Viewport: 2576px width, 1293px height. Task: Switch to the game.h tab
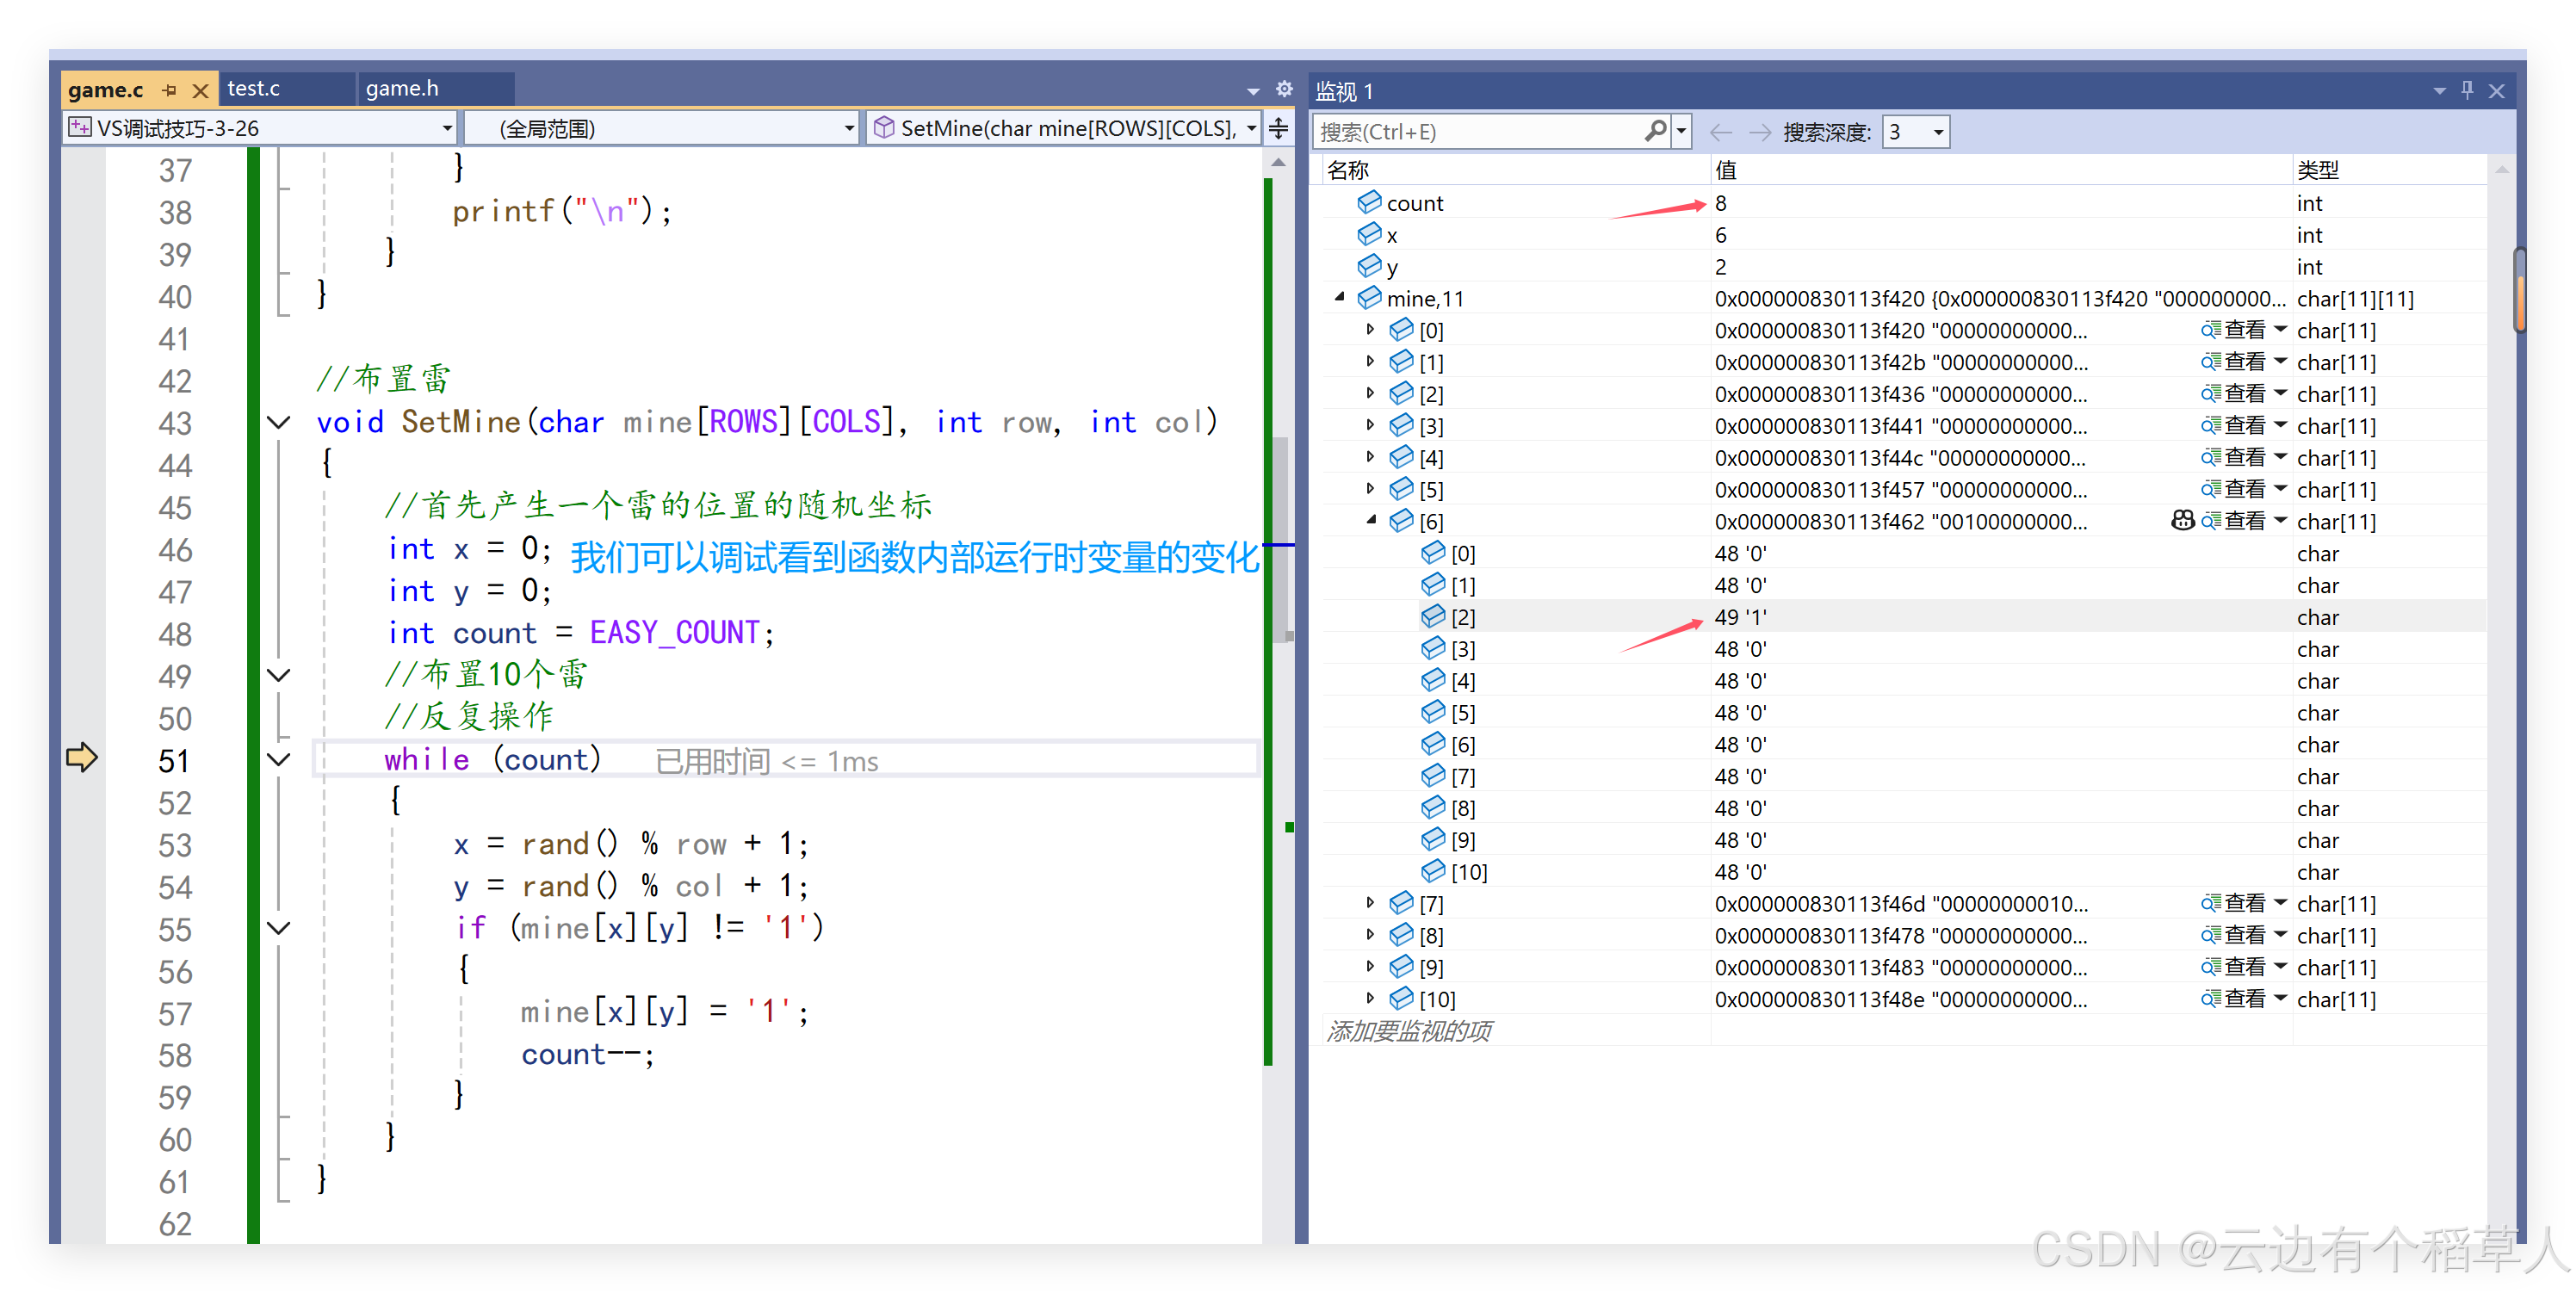(x=402, y=89)
